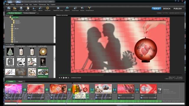Screen dimensions: 189x106
Task: Click the small play icon under slide 7
Action: pos(141,98)
